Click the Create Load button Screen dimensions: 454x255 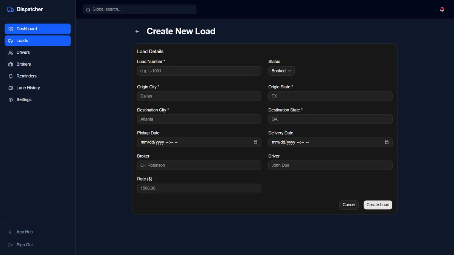[x=378, y=205]
